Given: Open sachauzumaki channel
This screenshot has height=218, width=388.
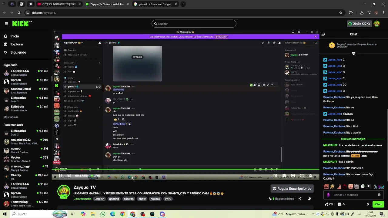Looking at the screenshot, I should click(26, 91).
